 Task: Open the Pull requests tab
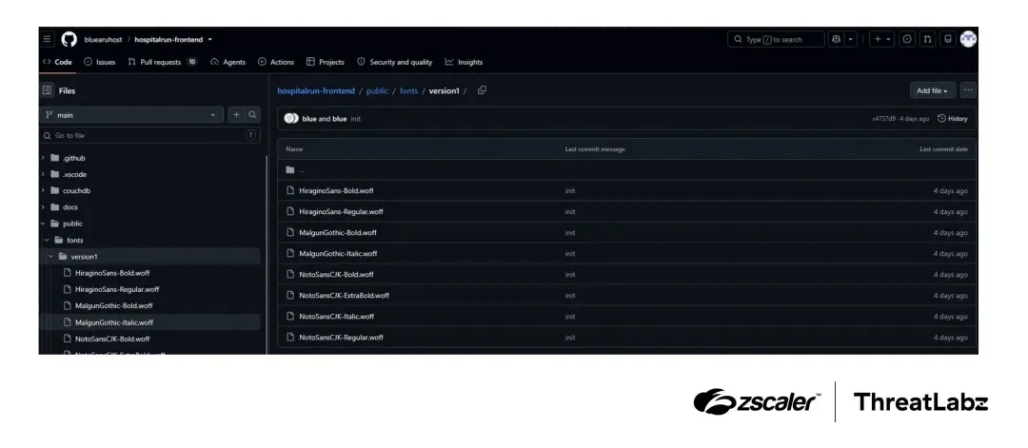[162, 62]
